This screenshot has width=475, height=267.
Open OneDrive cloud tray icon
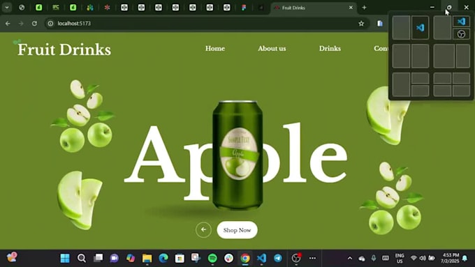362,258
